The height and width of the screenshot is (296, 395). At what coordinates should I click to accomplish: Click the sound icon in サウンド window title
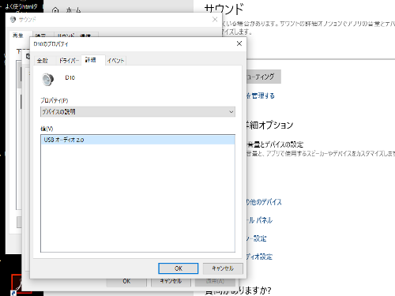click(13, 20)
